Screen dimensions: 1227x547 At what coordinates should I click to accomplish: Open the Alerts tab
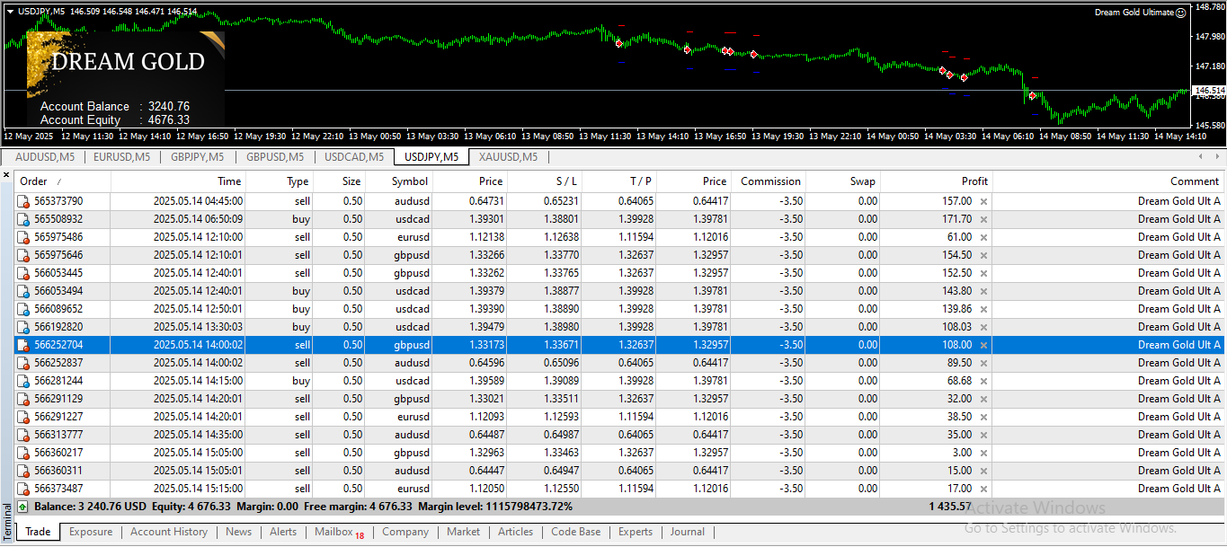pos(283,532)
